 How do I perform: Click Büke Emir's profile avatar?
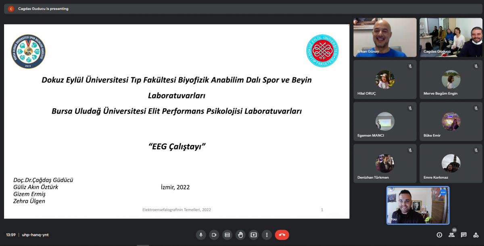click(x=451, y=121)
